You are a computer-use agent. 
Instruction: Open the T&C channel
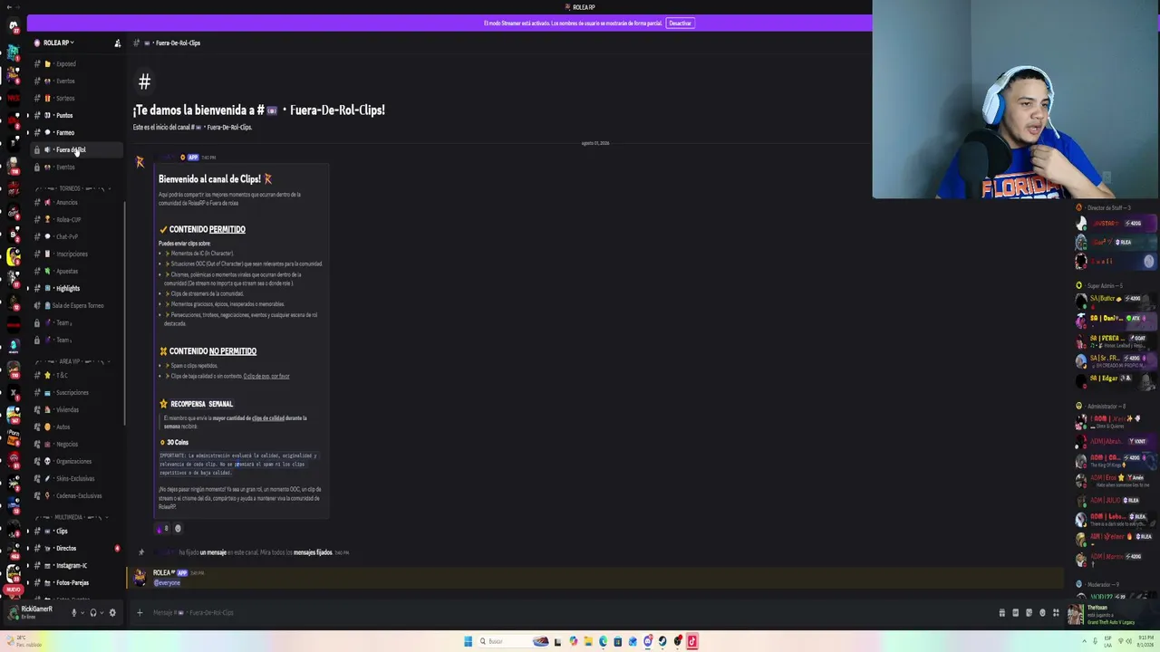[x=74, y=375]
